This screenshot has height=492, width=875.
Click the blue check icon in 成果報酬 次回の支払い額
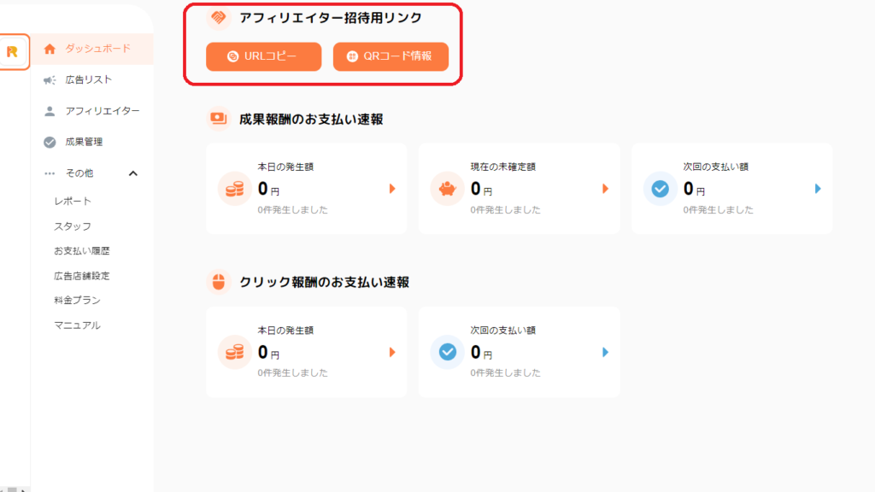click(659, 189)
